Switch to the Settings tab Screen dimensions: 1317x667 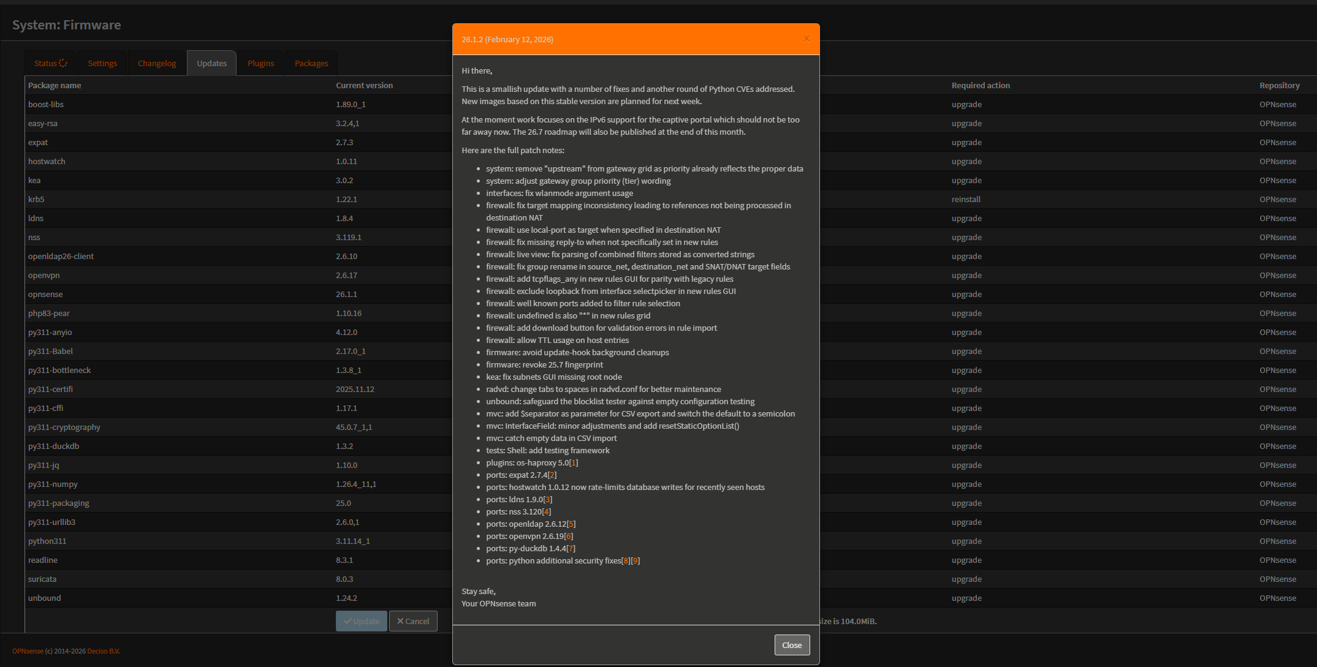pos(102,63)
